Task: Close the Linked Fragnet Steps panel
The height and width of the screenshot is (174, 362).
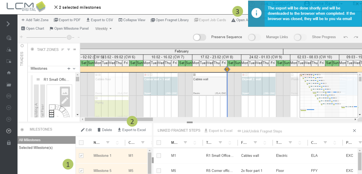Action: (354, 130)
